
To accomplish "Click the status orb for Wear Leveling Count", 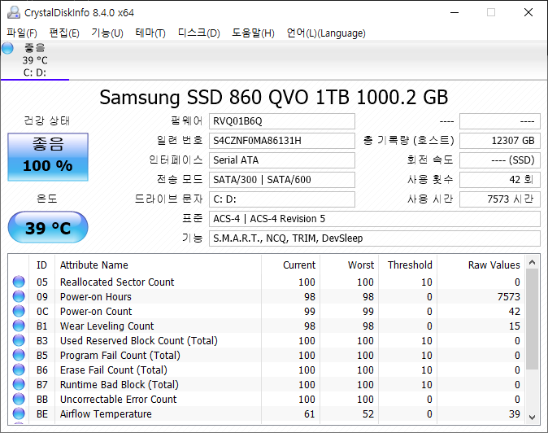I will pos(19,326).
